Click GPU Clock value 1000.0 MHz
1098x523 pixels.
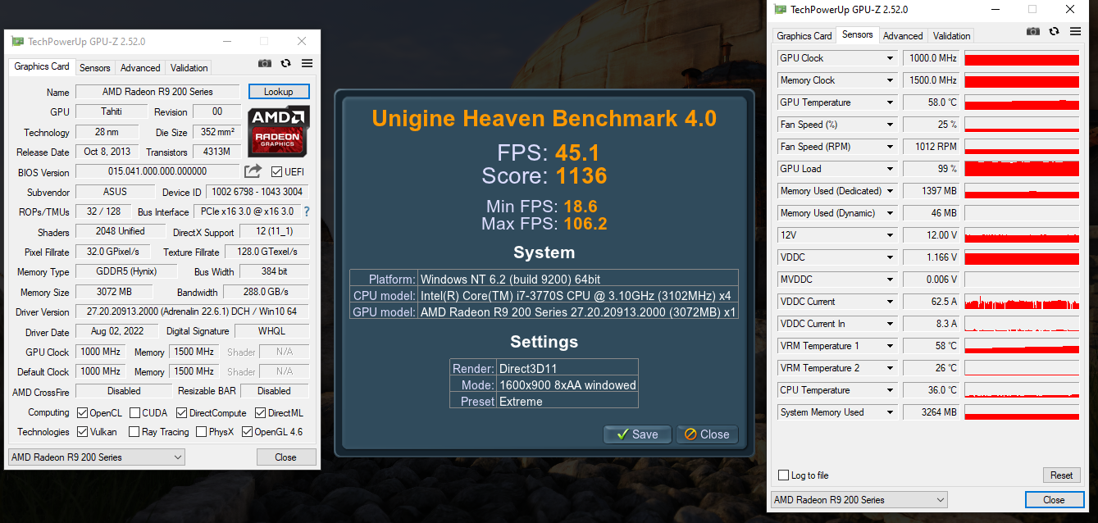point(932,58)
